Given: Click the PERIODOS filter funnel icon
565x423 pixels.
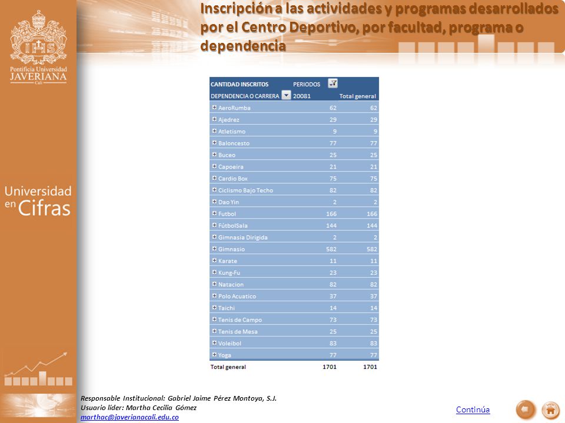Looking at the screenshot, I should tap(333, 83).
